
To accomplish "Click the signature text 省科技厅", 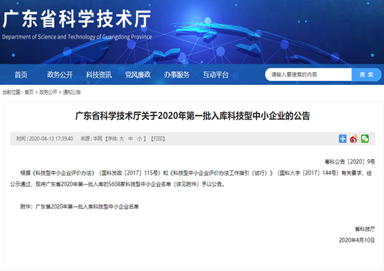I will (x=365, y=229).
